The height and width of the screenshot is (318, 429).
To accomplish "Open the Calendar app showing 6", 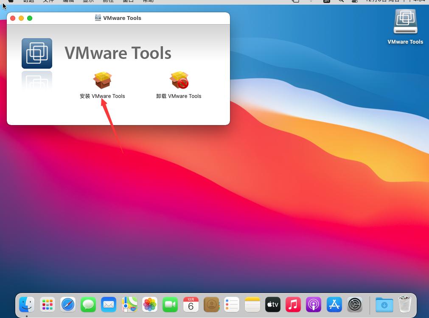I will (191, 304).
